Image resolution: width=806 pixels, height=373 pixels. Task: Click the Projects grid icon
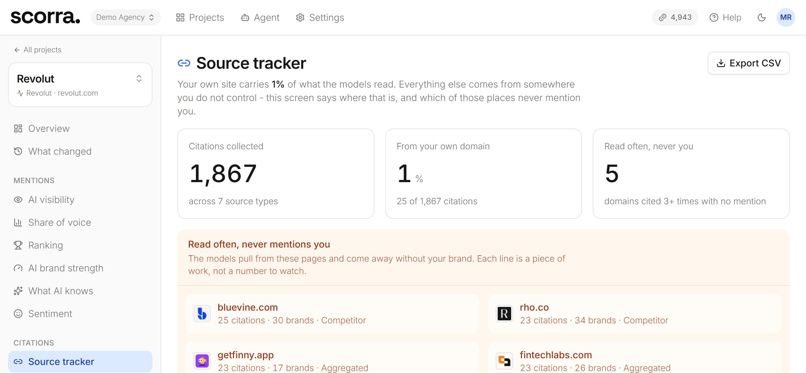180,17
